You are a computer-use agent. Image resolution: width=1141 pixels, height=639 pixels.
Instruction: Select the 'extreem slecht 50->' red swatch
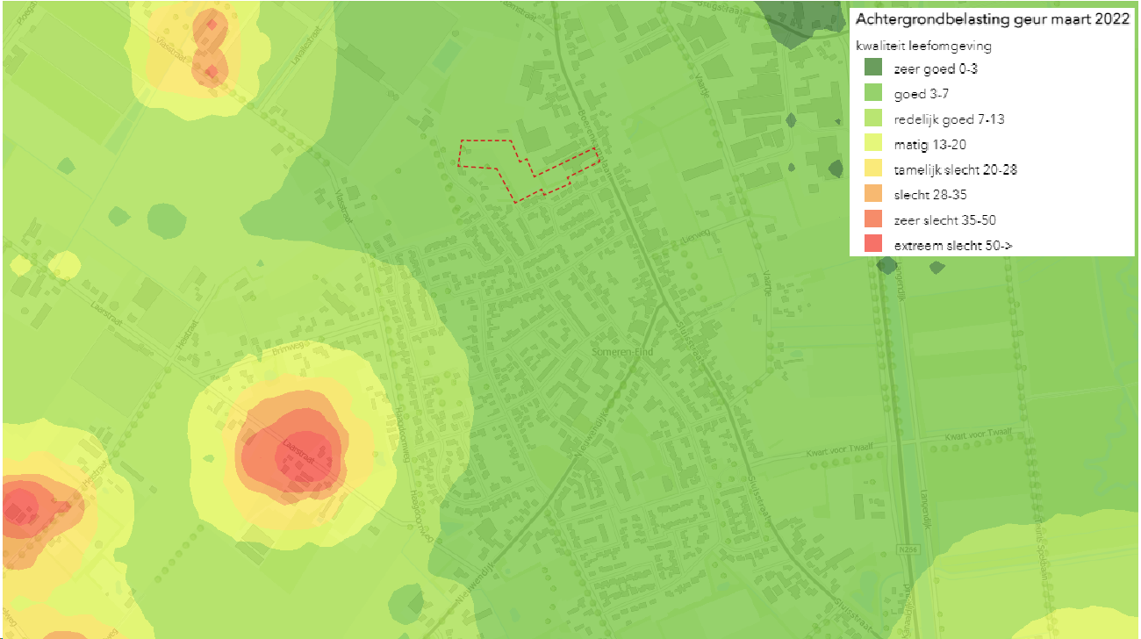tap(872, 246)
